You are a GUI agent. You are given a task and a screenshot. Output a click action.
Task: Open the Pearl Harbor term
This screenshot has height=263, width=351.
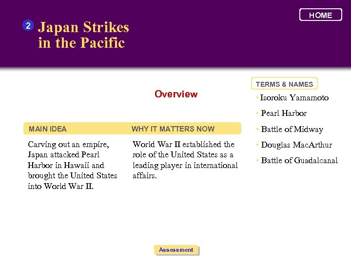click(284, 113)
